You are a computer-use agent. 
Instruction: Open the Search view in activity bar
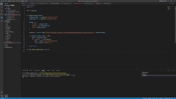2,7
